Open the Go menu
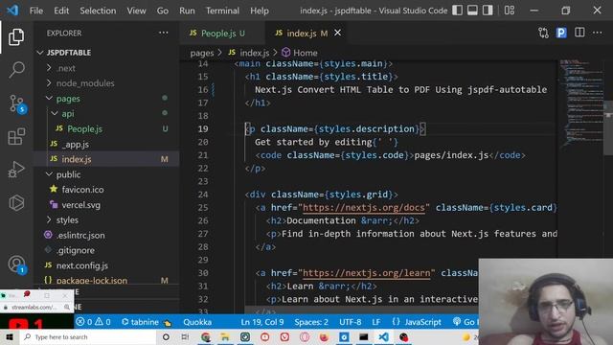 (x=163, y=11)
